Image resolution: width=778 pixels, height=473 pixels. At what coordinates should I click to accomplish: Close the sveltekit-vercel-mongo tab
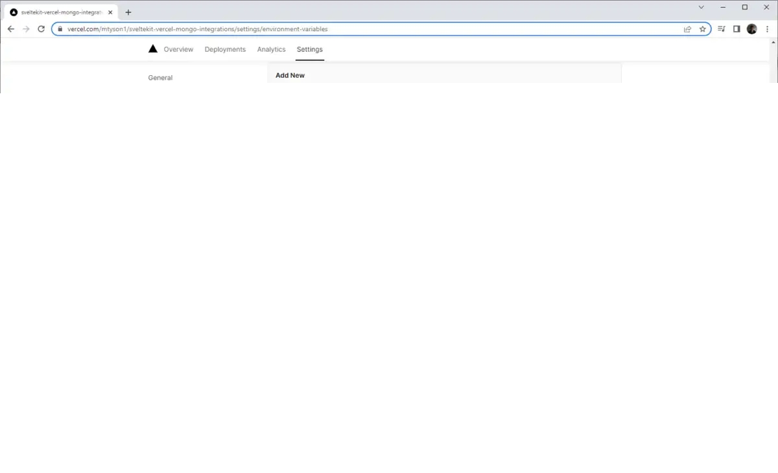tap(110, 12)
